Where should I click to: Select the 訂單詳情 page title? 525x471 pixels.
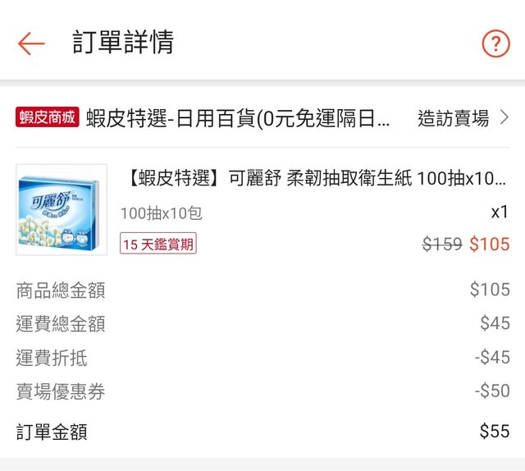pos(123,43)
